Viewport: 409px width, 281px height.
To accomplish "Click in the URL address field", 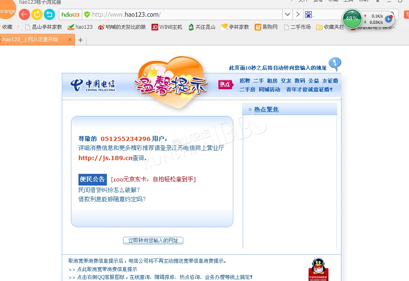I will coord(184,15).
